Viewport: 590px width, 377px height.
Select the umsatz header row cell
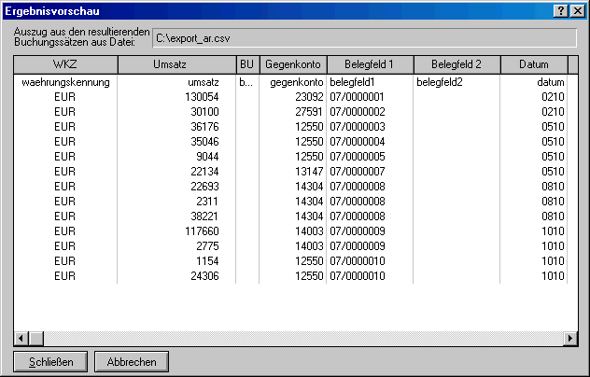point(204,82)
